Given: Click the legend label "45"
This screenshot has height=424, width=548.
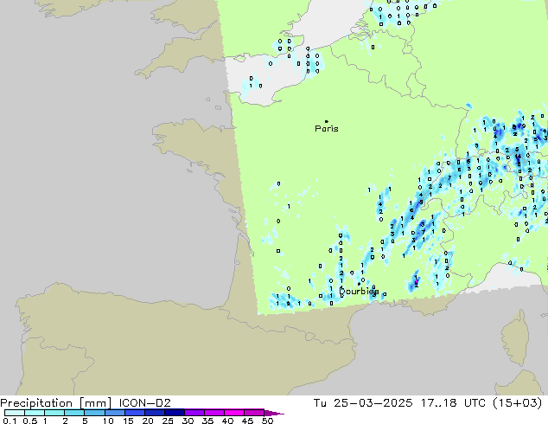Looking at the screenshot, I should click(x=247, y=421).
